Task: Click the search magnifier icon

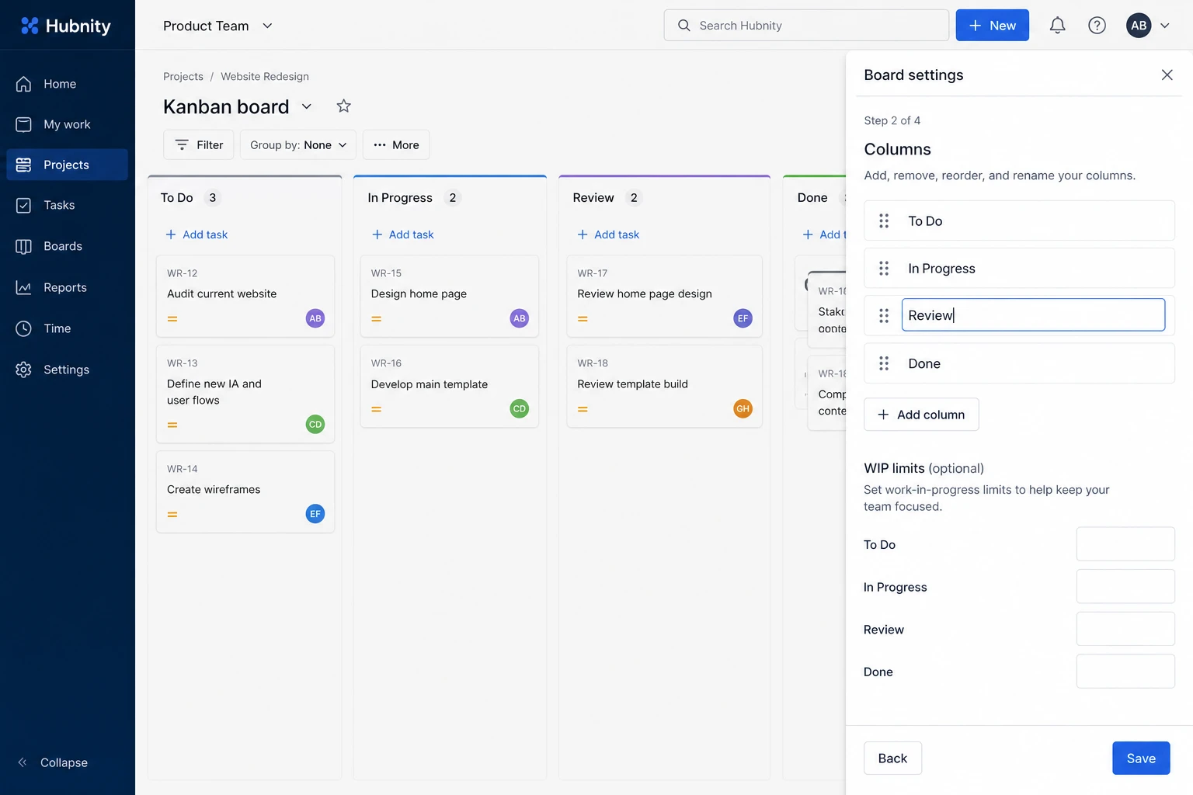Action: pos(684,26)
